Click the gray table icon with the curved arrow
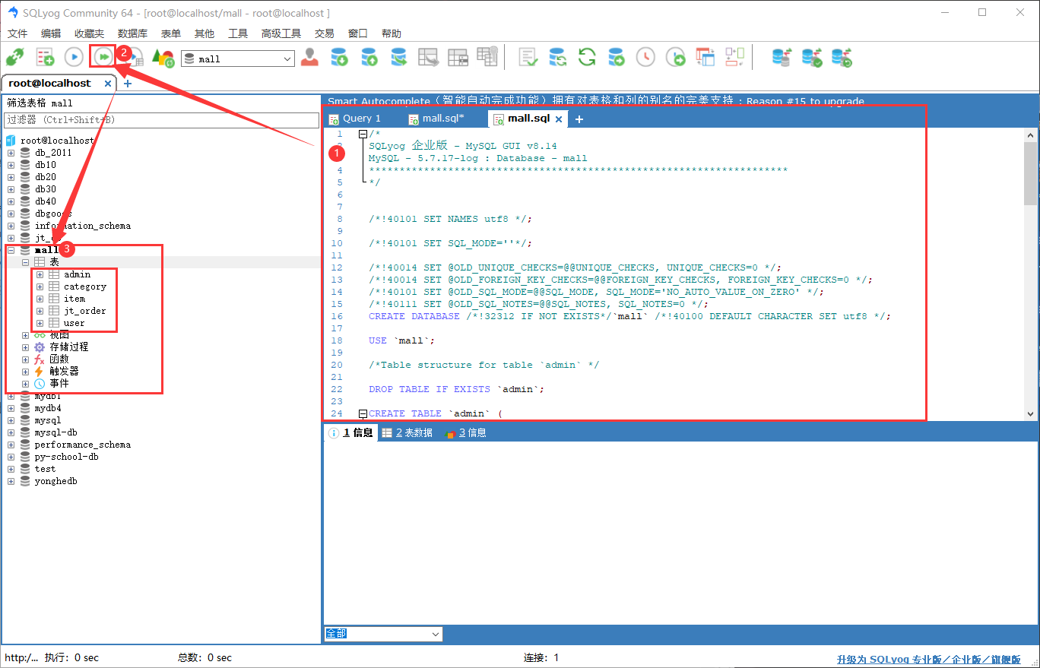The image size is (1040, 668). click(429, 57)
